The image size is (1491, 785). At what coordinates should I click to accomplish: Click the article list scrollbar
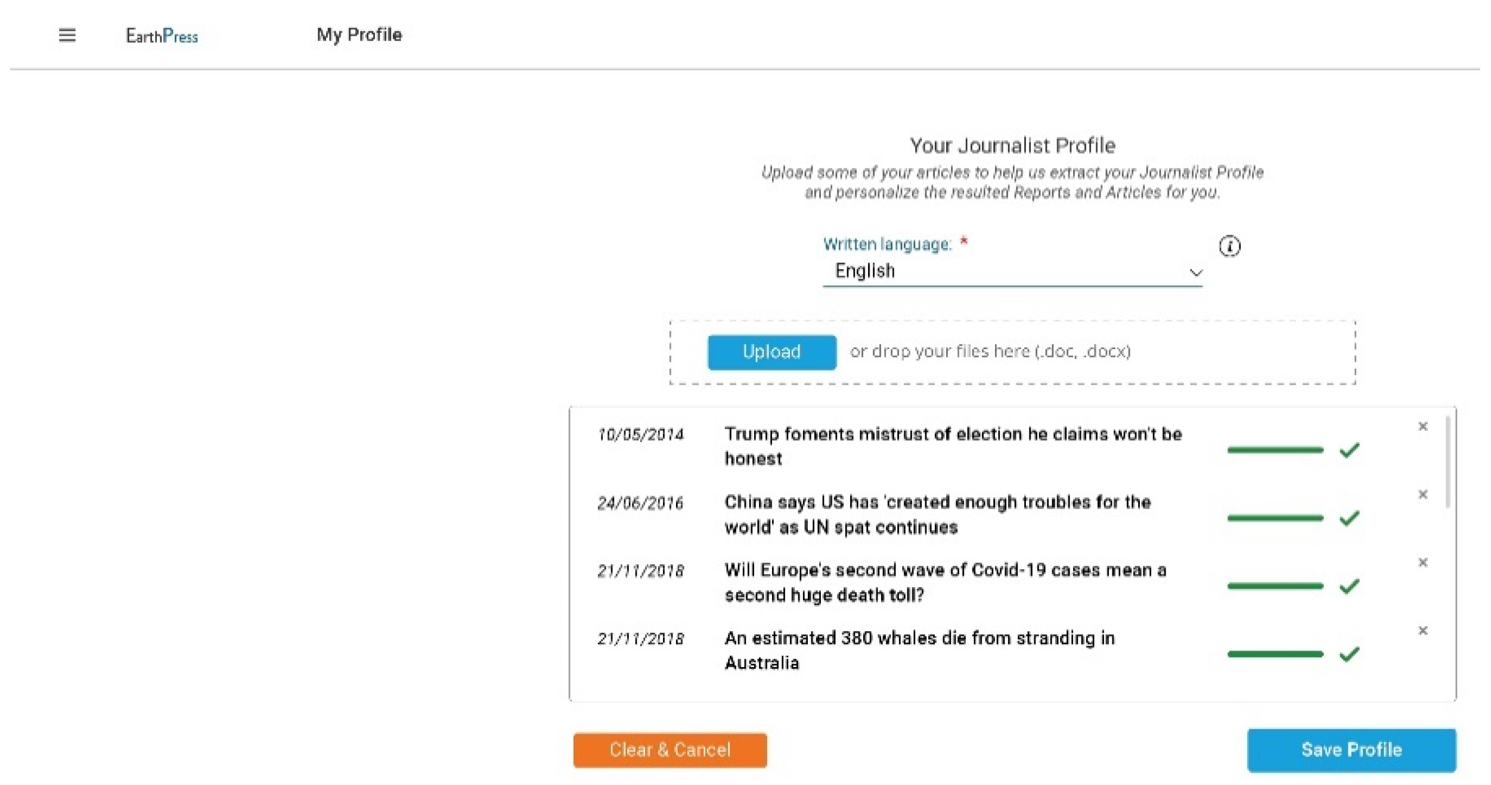pos(1447,462)
